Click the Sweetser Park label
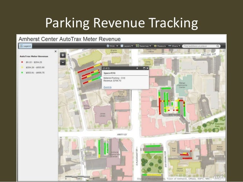The width and height of the screenshot is (243, 182). point(220,125)
